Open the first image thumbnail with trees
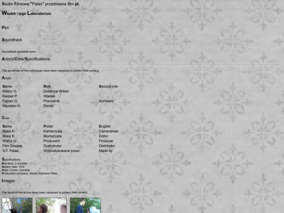This screenshot has height=213, width=284. pyautogui.click(x=17, y=206)
